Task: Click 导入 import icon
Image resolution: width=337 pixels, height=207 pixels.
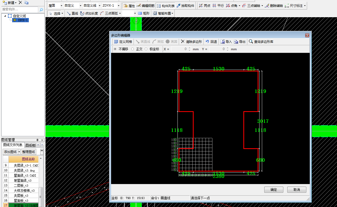Action: point(226,42)
